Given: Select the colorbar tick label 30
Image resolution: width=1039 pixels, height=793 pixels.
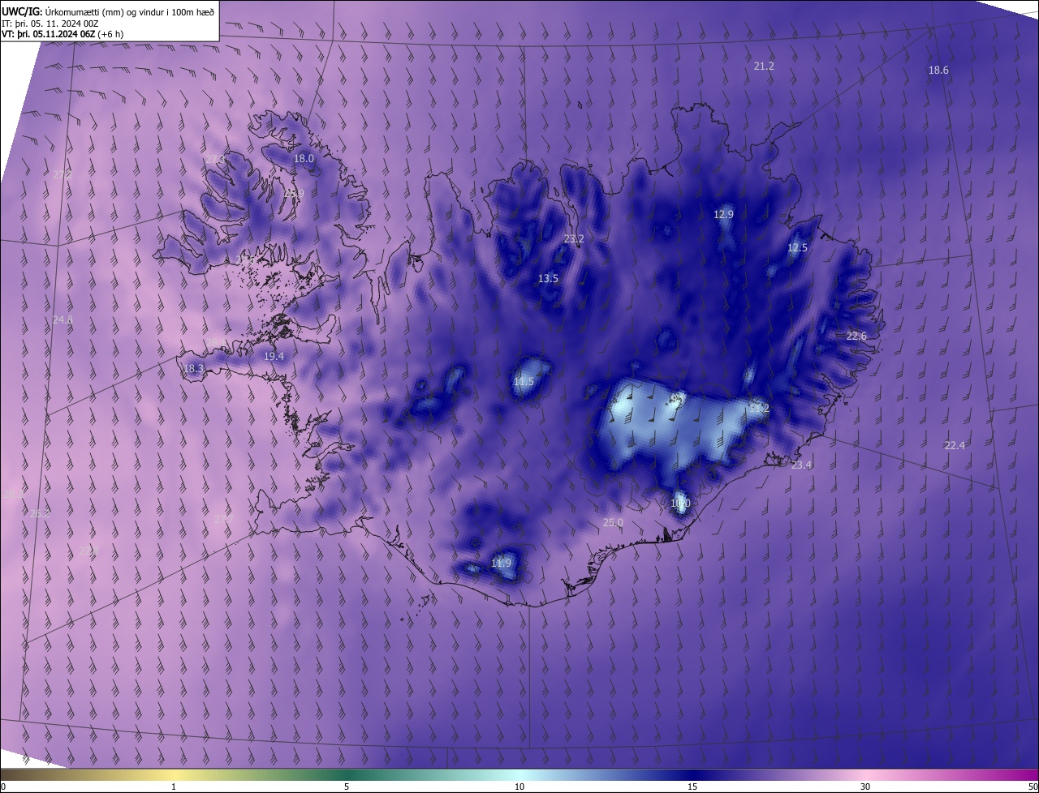Looking at the screenshot, I should 865,787.
